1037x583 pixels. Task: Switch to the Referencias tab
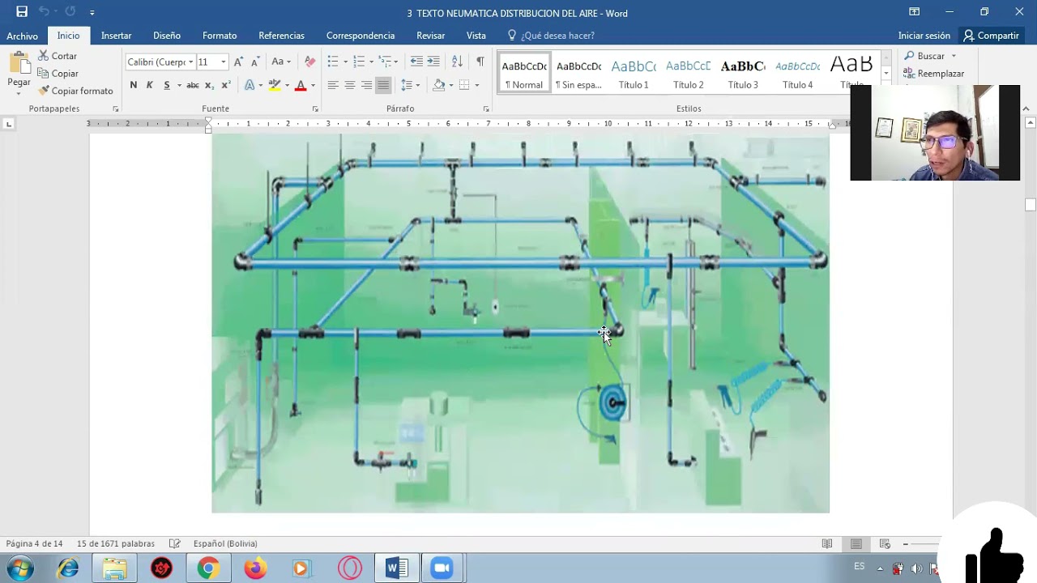click(282, 36)
